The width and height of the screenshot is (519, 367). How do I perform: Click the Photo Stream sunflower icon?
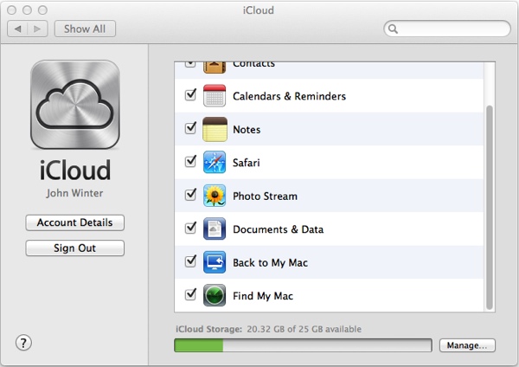(215, 196)
